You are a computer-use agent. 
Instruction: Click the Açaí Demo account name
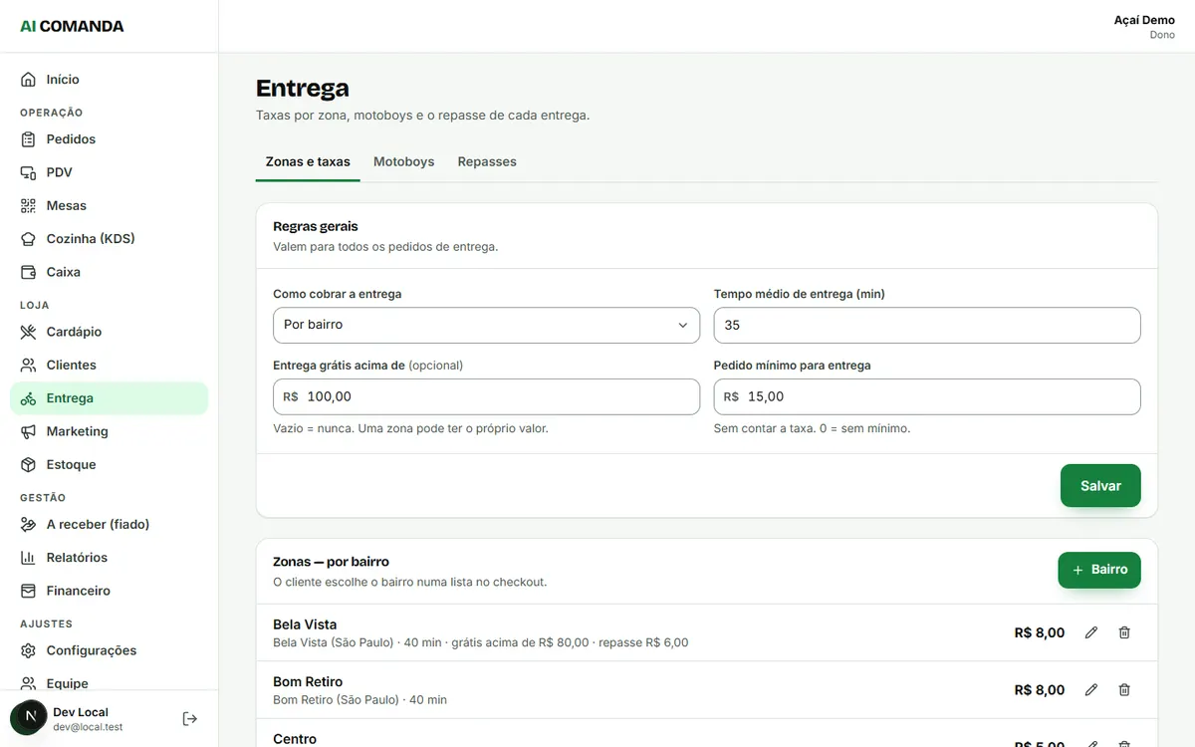(1144, 20)
